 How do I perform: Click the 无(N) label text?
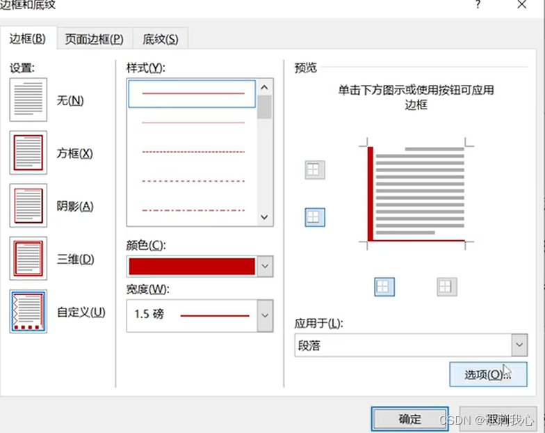tap(70, 100)
